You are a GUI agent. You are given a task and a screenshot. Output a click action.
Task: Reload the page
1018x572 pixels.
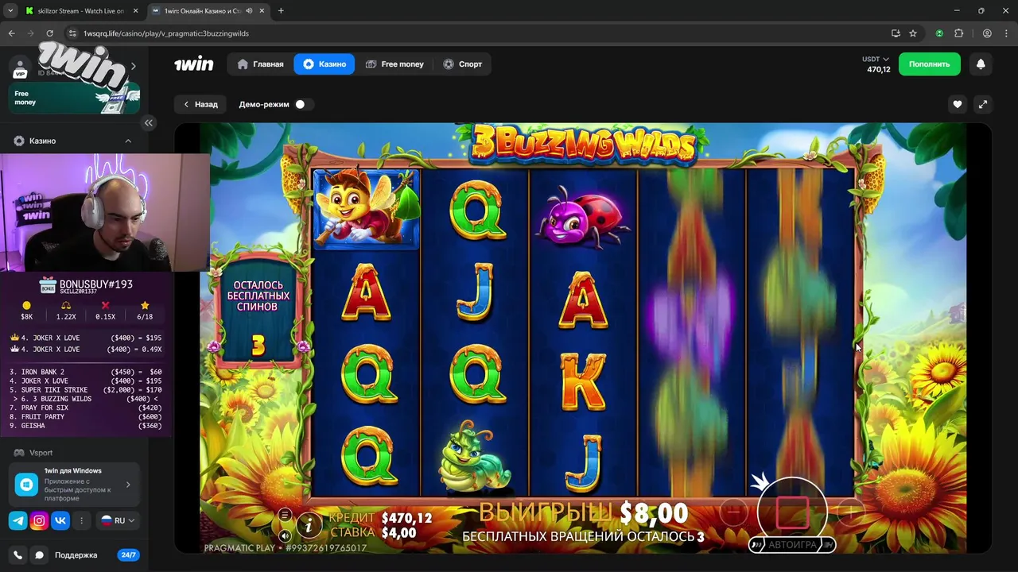tap(49, 33)
